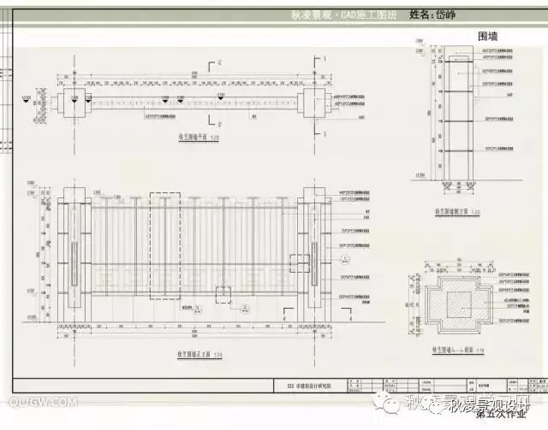Click the 第五次作业 caption

pyautogui.click(x=501, y=415)
